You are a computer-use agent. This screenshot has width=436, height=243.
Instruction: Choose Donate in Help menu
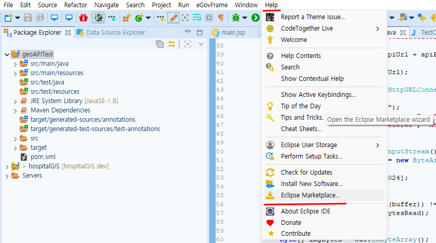pyautogui.click(x=324, y=223)
